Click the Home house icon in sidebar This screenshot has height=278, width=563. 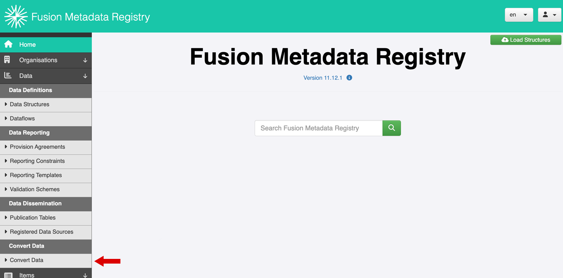(x=8, y=44)
